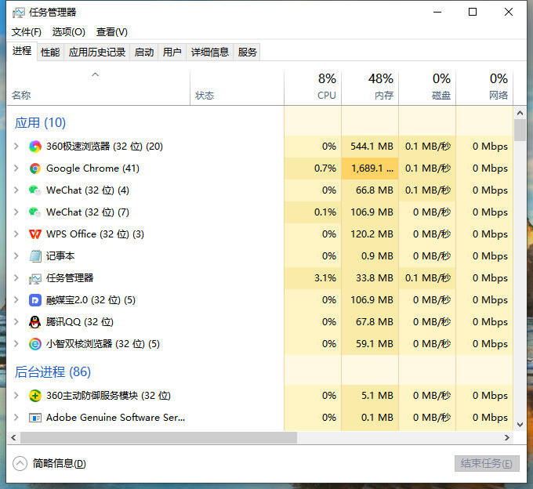Expand the WPS Office process tree
This screenshot has width=533, height=489.
pos(16,234)
